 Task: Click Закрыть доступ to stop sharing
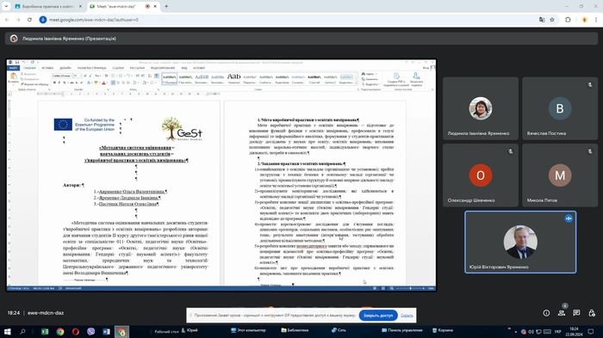coord(378,316)
